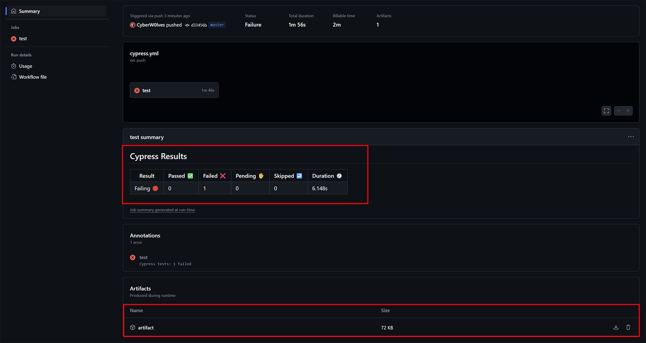Open commit d33456b
This screenshot has height=343, width=646.
pos(199,25)
